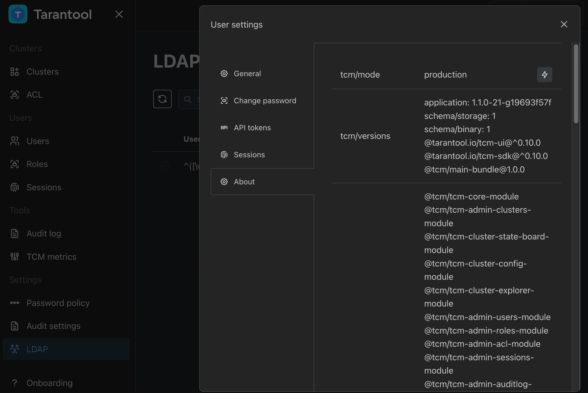588x393 pixels.
Task: Open Clusters via its grid icon
Action: 15,72
